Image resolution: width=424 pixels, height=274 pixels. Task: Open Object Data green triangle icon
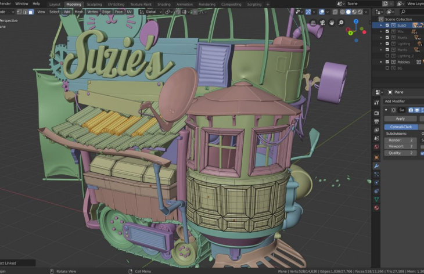(376, 200)
